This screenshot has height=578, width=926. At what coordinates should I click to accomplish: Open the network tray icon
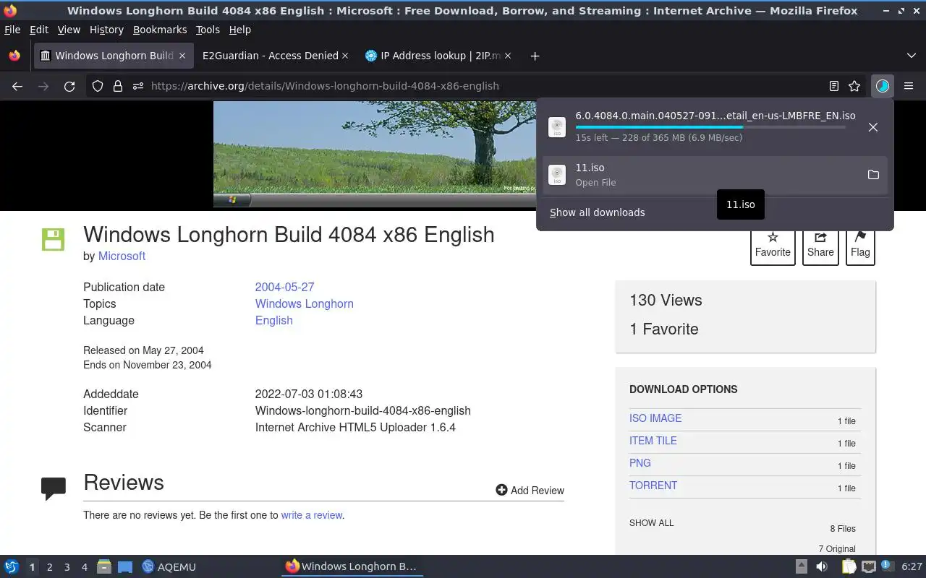click(869, 566)
